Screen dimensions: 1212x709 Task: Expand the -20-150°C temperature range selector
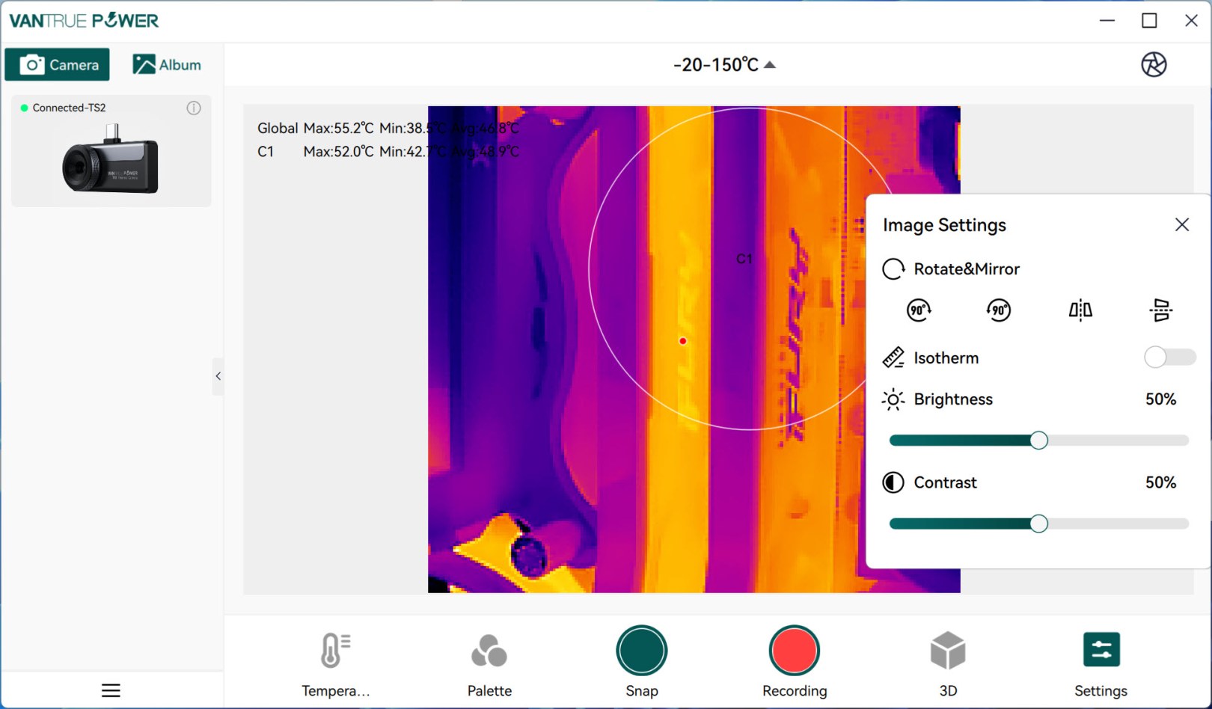coord(724,65)
